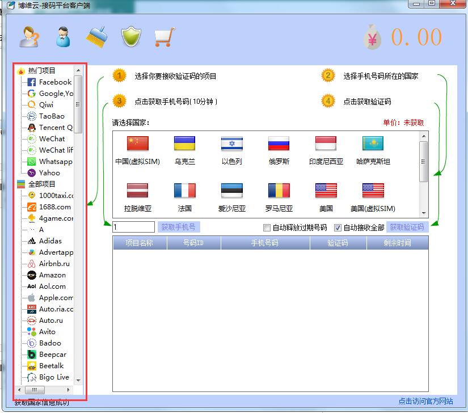This screenshot has height=413, width=468.
Task: Open the shopping cart icon
Action: point(165,37)
